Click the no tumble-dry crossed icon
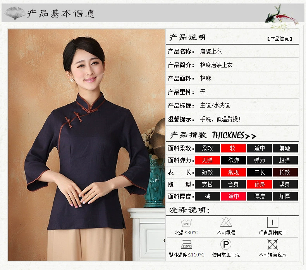 272,244
